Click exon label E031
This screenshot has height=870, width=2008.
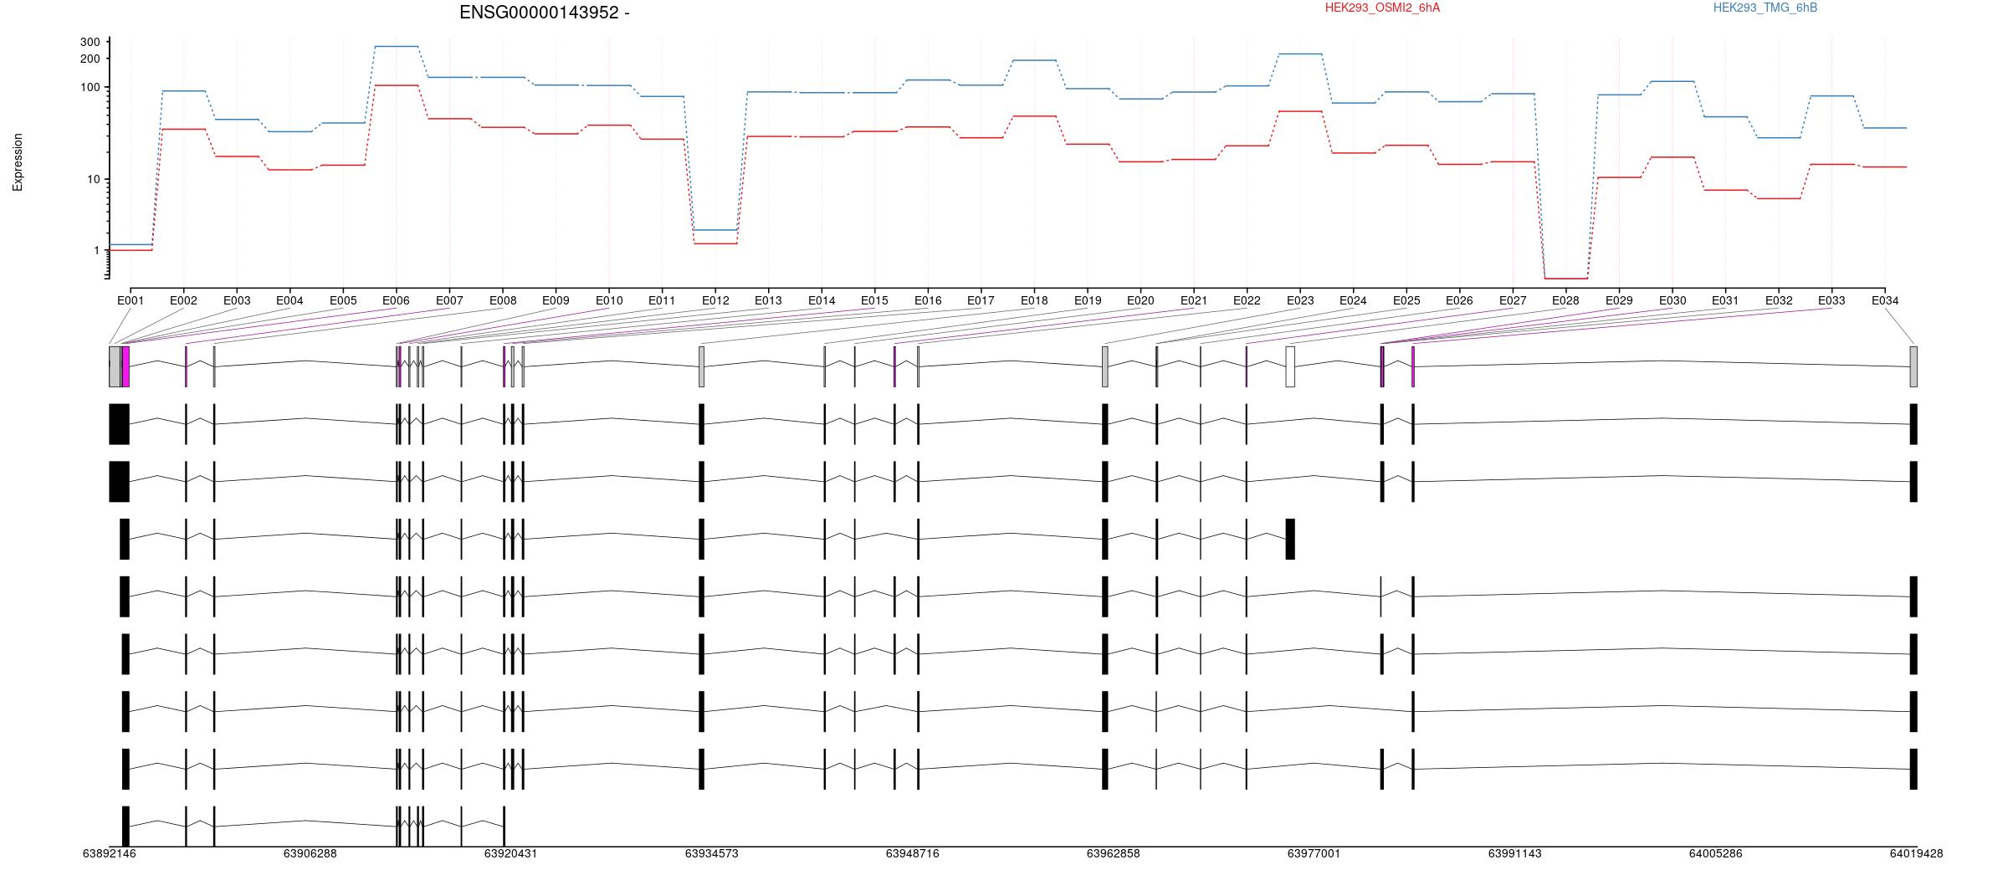click(1725, 300)
